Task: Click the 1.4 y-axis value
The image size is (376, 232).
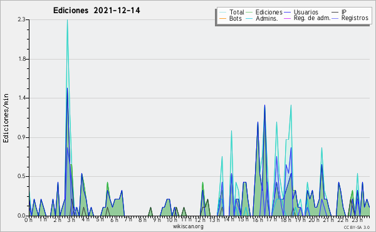Action: (23, 98)
